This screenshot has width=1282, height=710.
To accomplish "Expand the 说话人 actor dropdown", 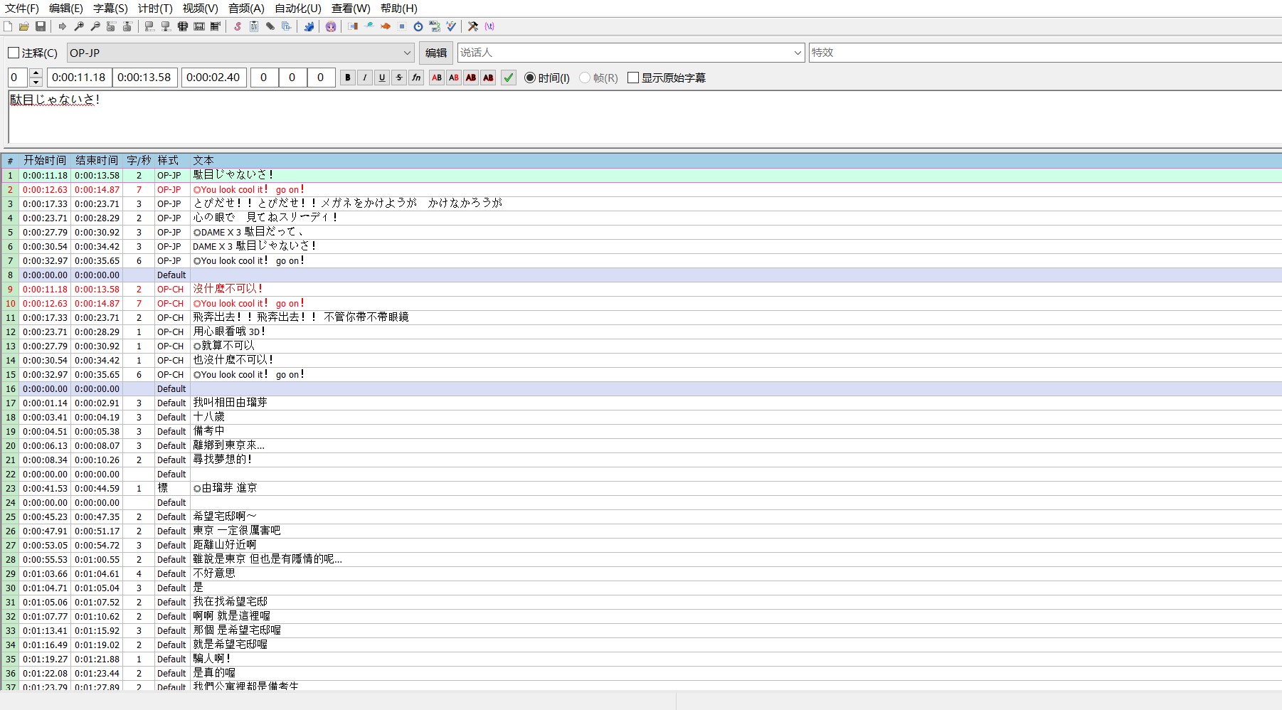I will pos(798,53).
